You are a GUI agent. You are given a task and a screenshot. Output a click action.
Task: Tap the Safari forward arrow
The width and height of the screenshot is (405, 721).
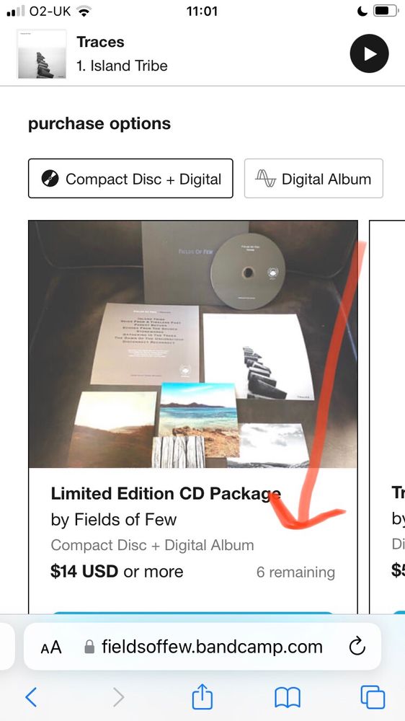(x=118, y=697)
